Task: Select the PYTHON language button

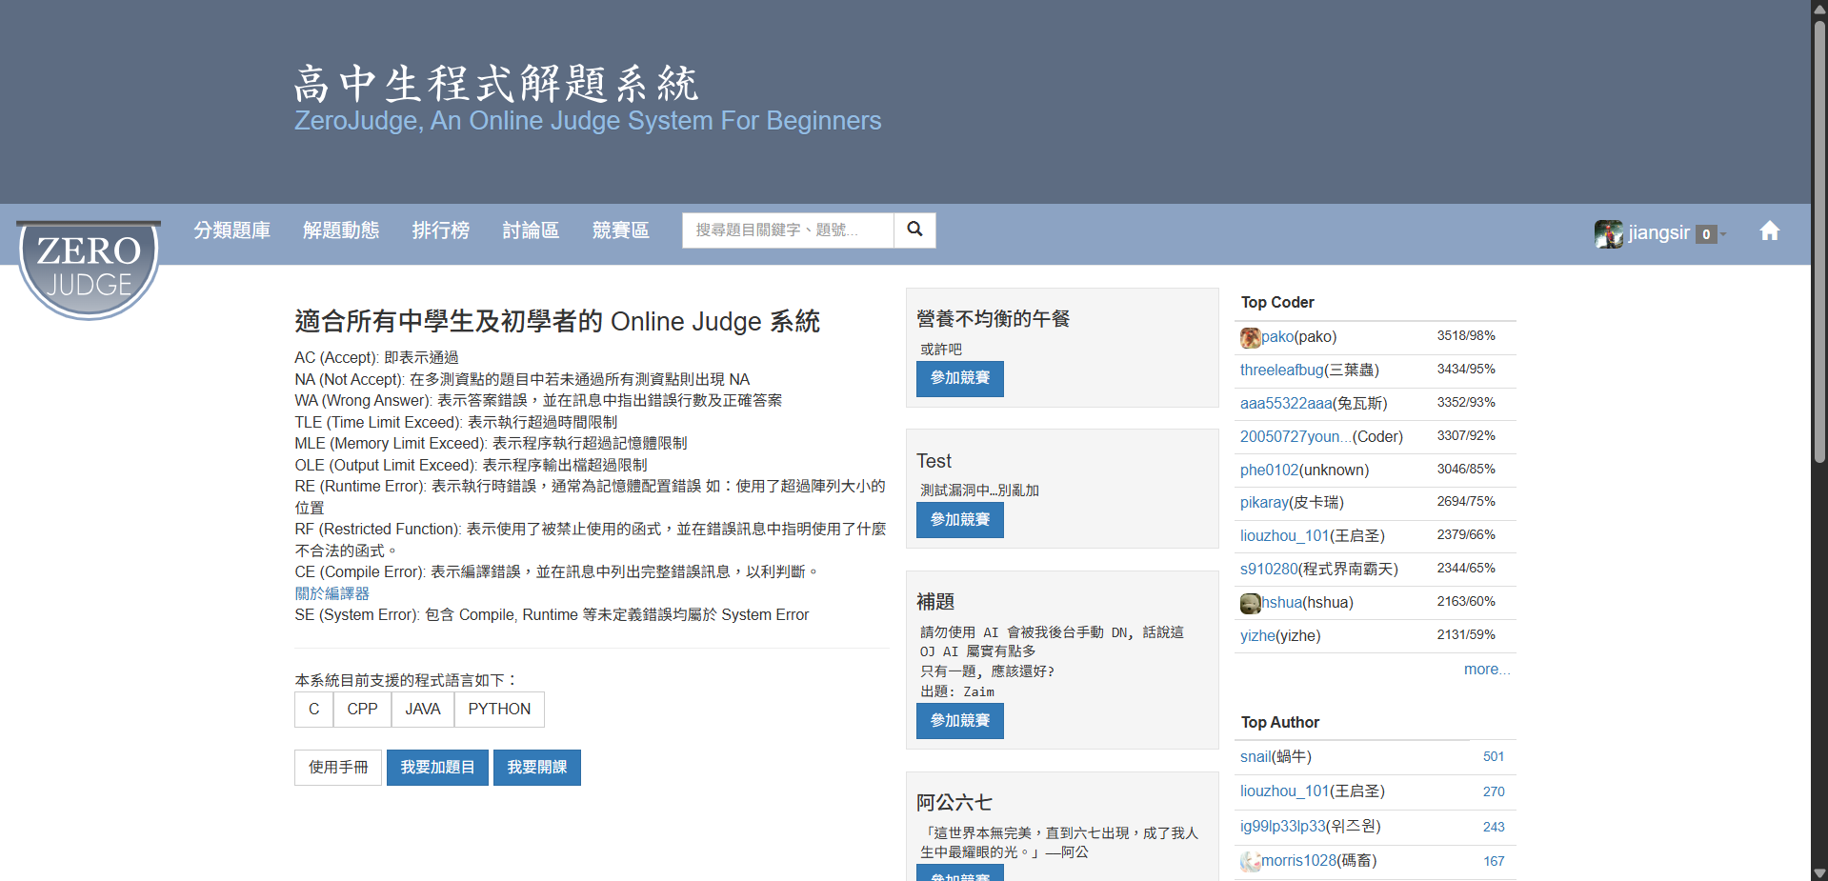Action: click(x=499, y=710)
